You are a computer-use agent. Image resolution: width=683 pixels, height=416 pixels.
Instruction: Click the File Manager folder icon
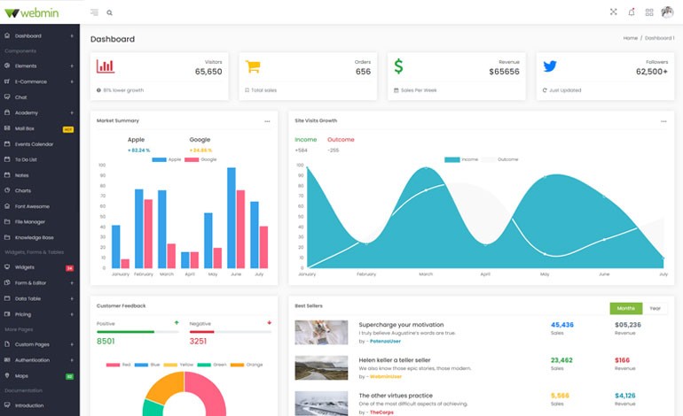pos(7,221)
